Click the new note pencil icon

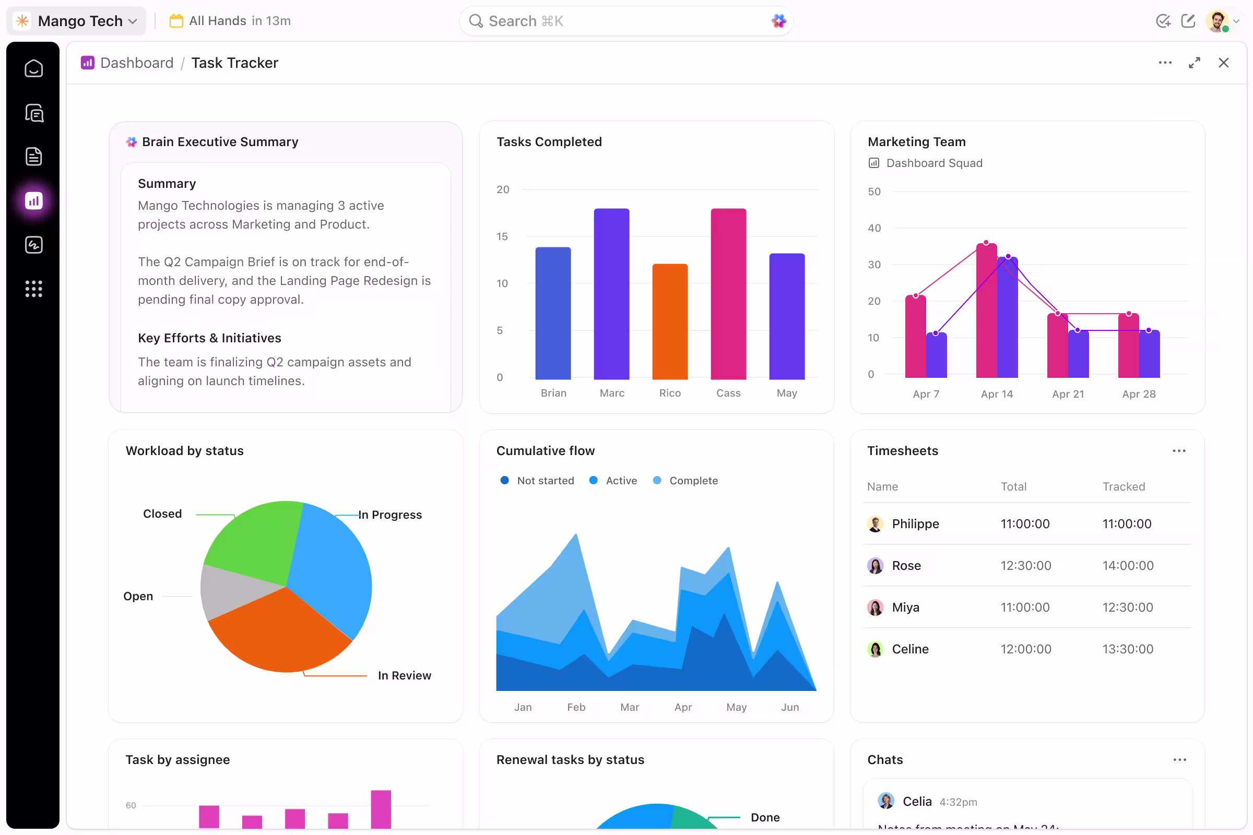[1188, 21]
